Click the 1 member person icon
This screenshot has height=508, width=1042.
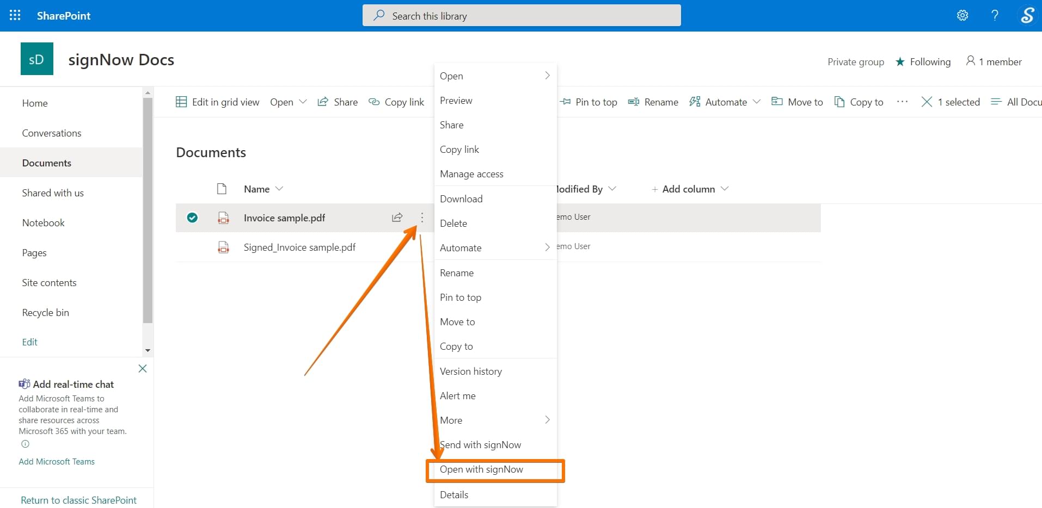coord(970,61)
